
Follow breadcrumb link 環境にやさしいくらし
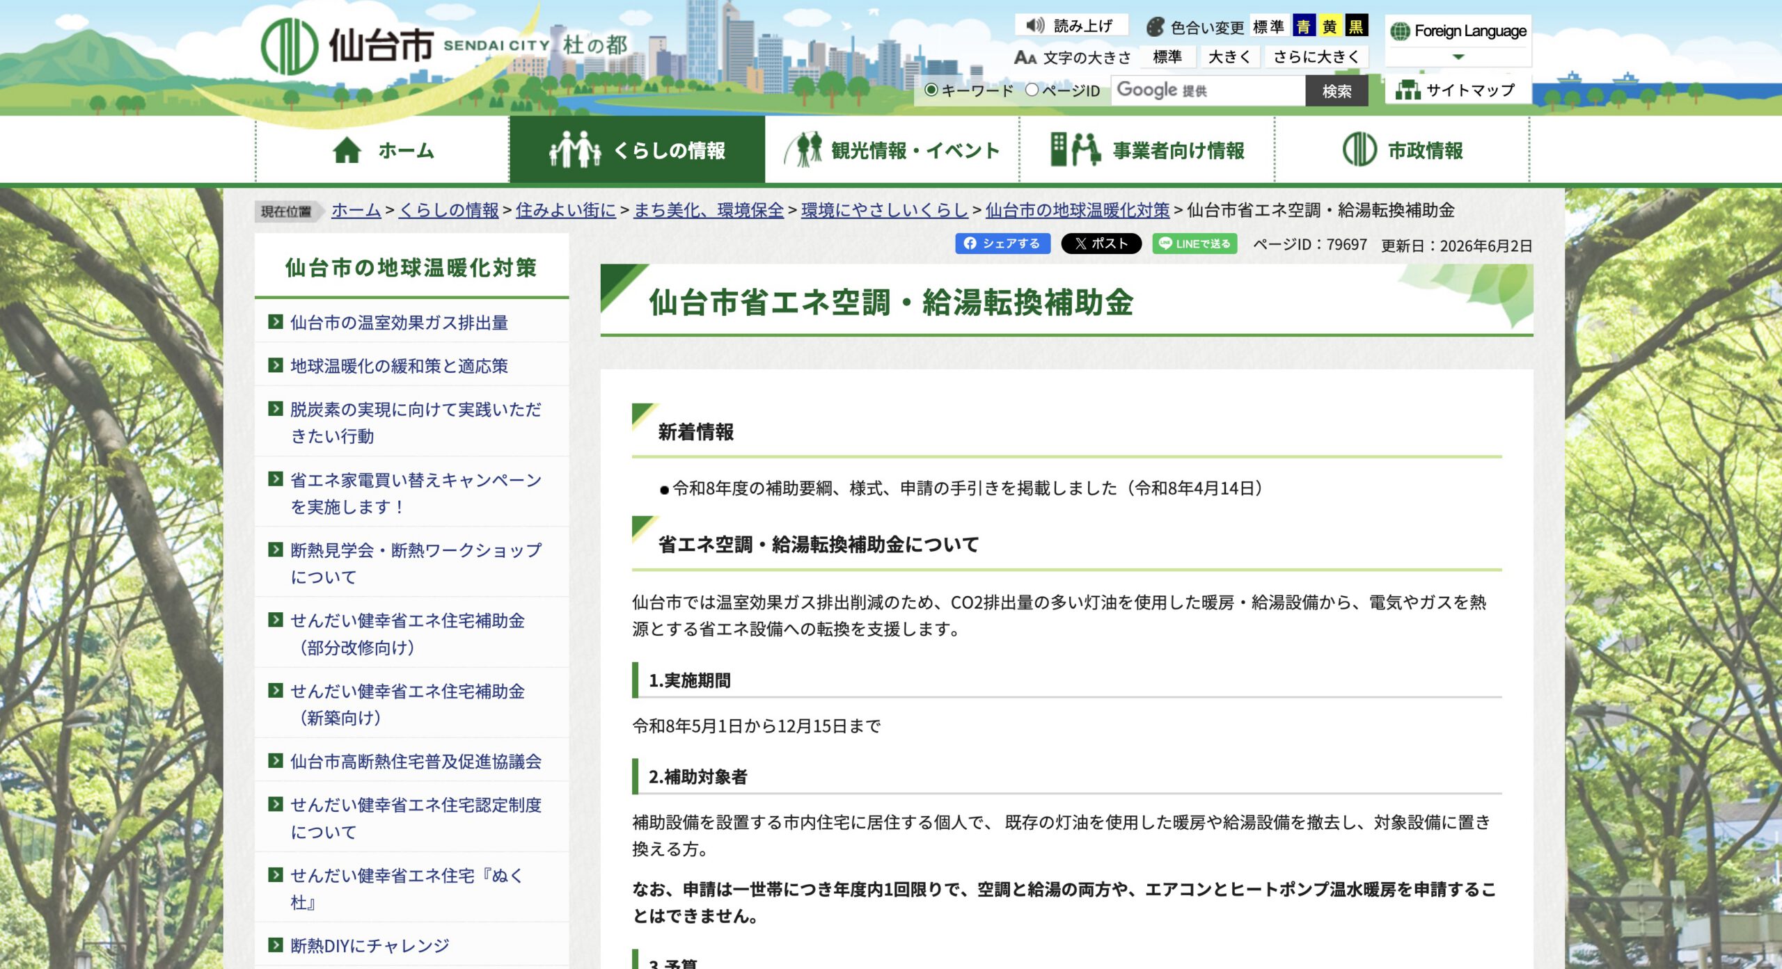coord(884,210)
